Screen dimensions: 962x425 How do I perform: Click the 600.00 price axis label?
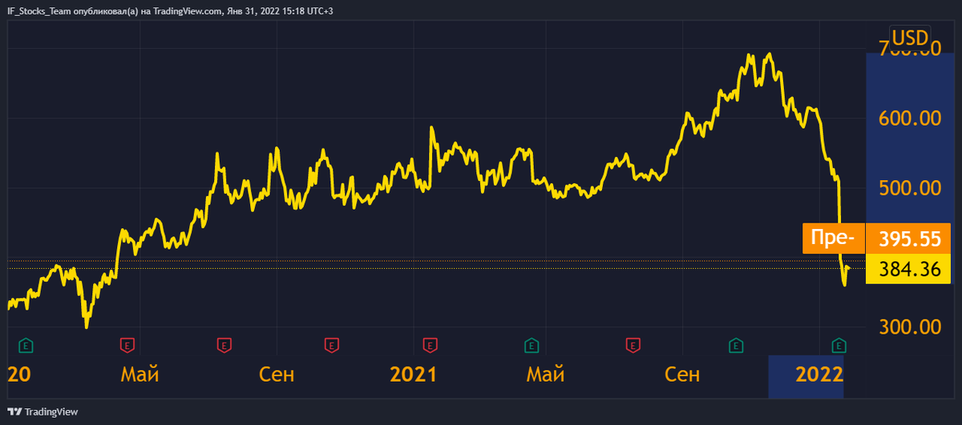(x=909, y=118)
